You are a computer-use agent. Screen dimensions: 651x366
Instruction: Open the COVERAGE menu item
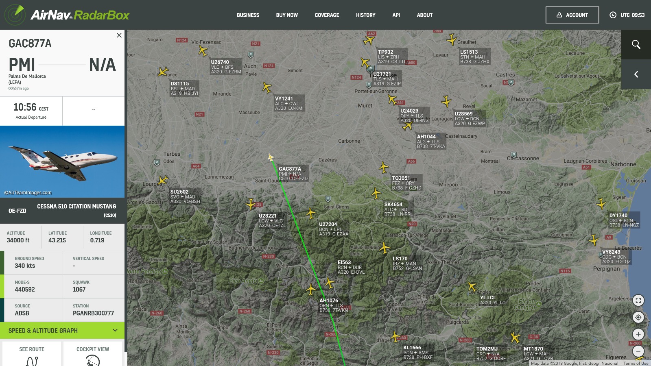point(327,15)
